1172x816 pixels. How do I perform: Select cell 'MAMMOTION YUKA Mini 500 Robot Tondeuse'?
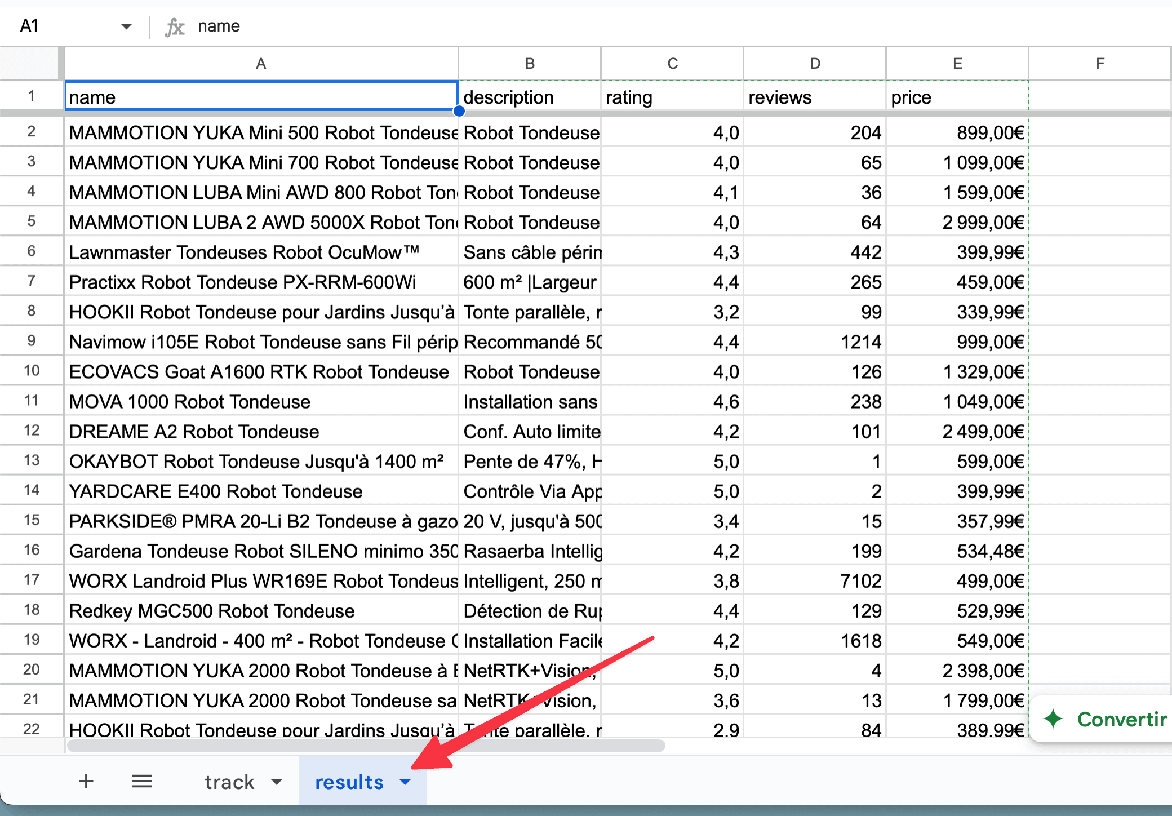pos(261,132)
